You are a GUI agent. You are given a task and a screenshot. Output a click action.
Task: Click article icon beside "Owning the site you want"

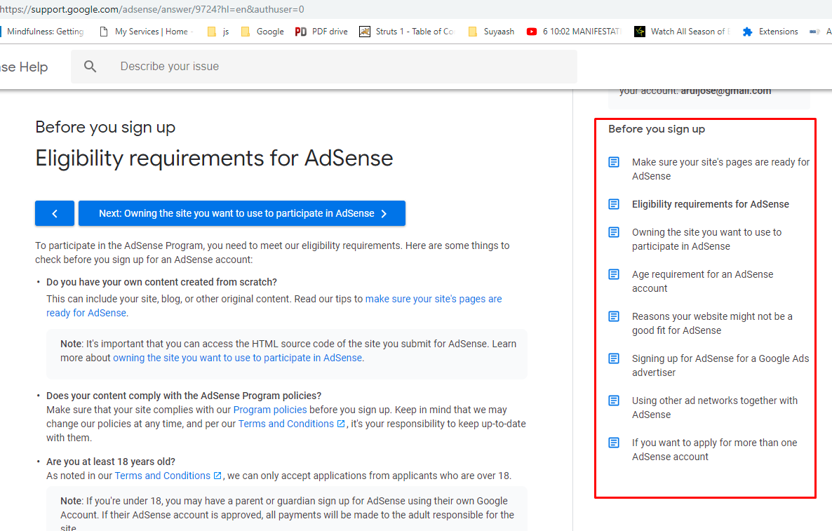point(614,232)
